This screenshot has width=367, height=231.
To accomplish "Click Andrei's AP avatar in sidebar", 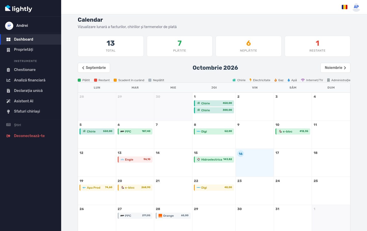I will click(9, 26).
